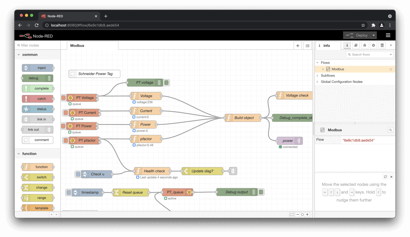
Task: Open the debug messages sidebar tab
Action: [365, 45]
